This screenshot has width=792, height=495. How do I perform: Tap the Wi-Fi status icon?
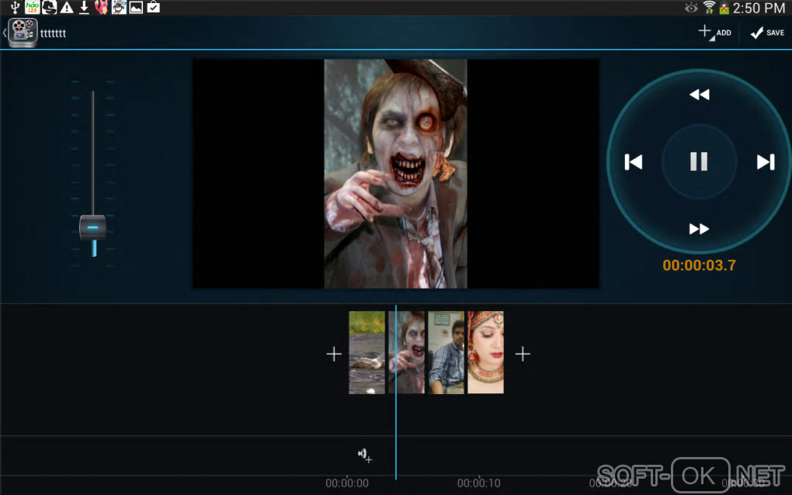[x=709, y=8]
